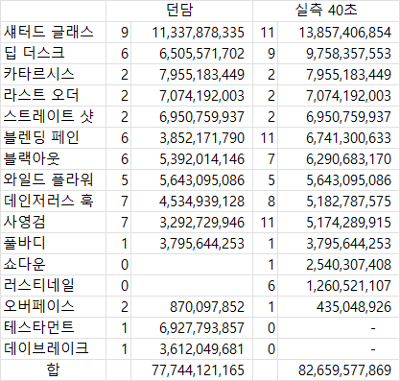Screen dimensions: 400x381
Task: Click the cell 6,290,683,170
Action: pyautogui.click(x=339, y=158)
